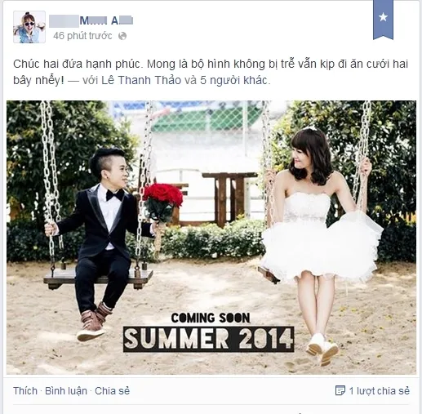Click the groom in black tuxedo

click(102, 243)
